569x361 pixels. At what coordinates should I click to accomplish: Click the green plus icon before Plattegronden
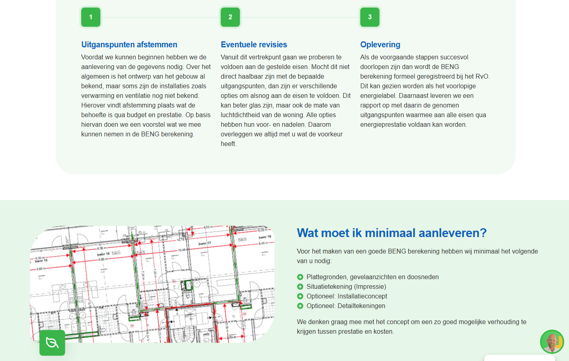[300, 277]
